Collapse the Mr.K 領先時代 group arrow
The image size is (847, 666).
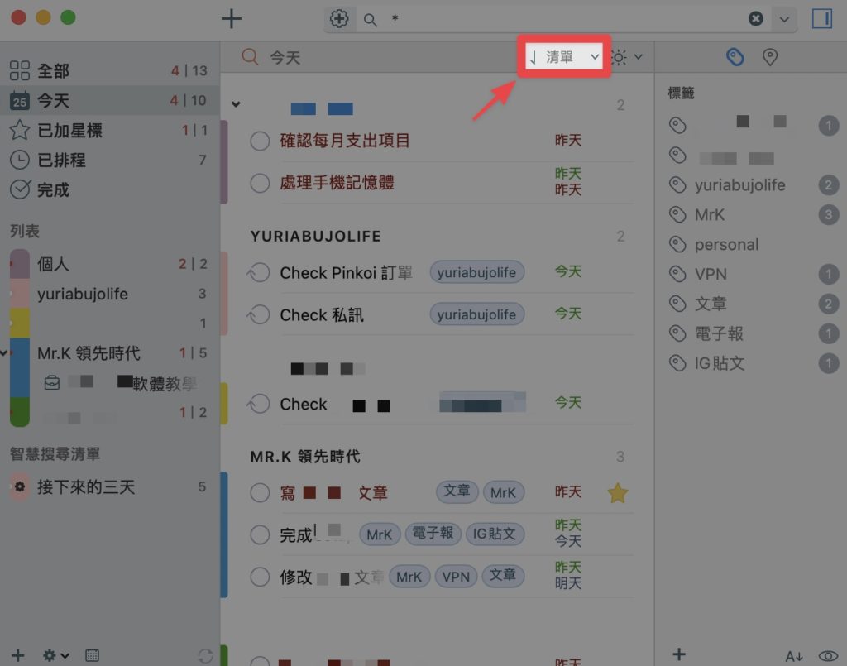tap(4, 353)
